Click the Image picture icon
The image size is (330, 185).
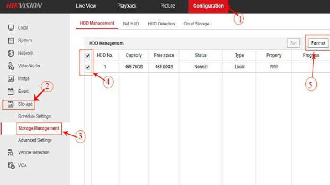[x=11, y=78]
